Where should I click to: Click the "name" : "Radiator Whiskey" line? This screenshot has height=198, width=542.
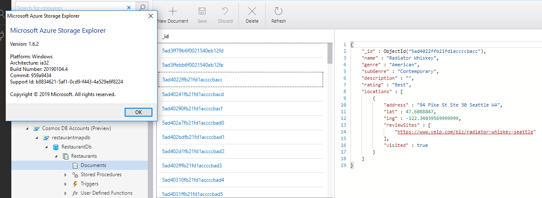pyautogui.click(x=401, y=58)
